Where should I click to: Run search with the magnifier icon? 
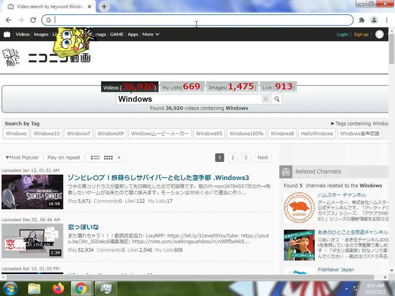[x=277, y=99]
